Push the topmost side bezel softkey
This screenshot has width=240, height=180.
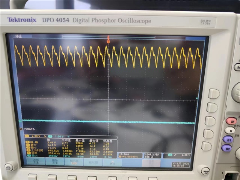coord(214,93)
